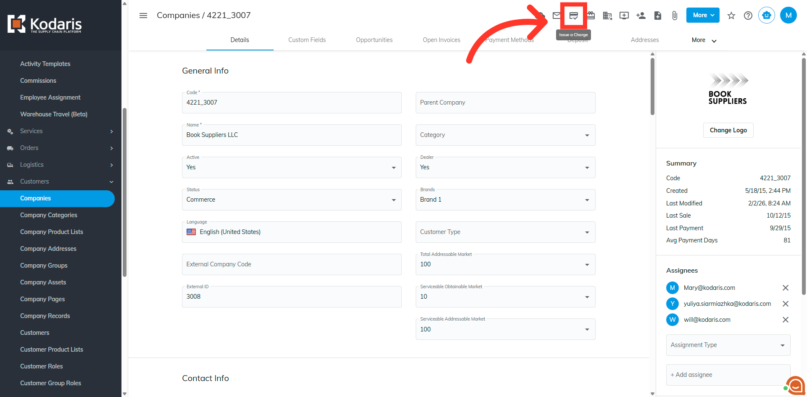Click the M avatar next to Mary@kodaris.com
807x397 pixels.
point(672,288)
